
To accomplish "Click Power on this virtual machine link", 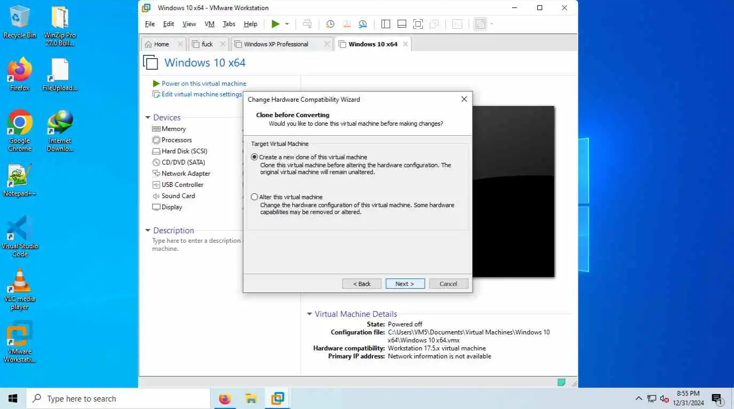I will [204, 84].
